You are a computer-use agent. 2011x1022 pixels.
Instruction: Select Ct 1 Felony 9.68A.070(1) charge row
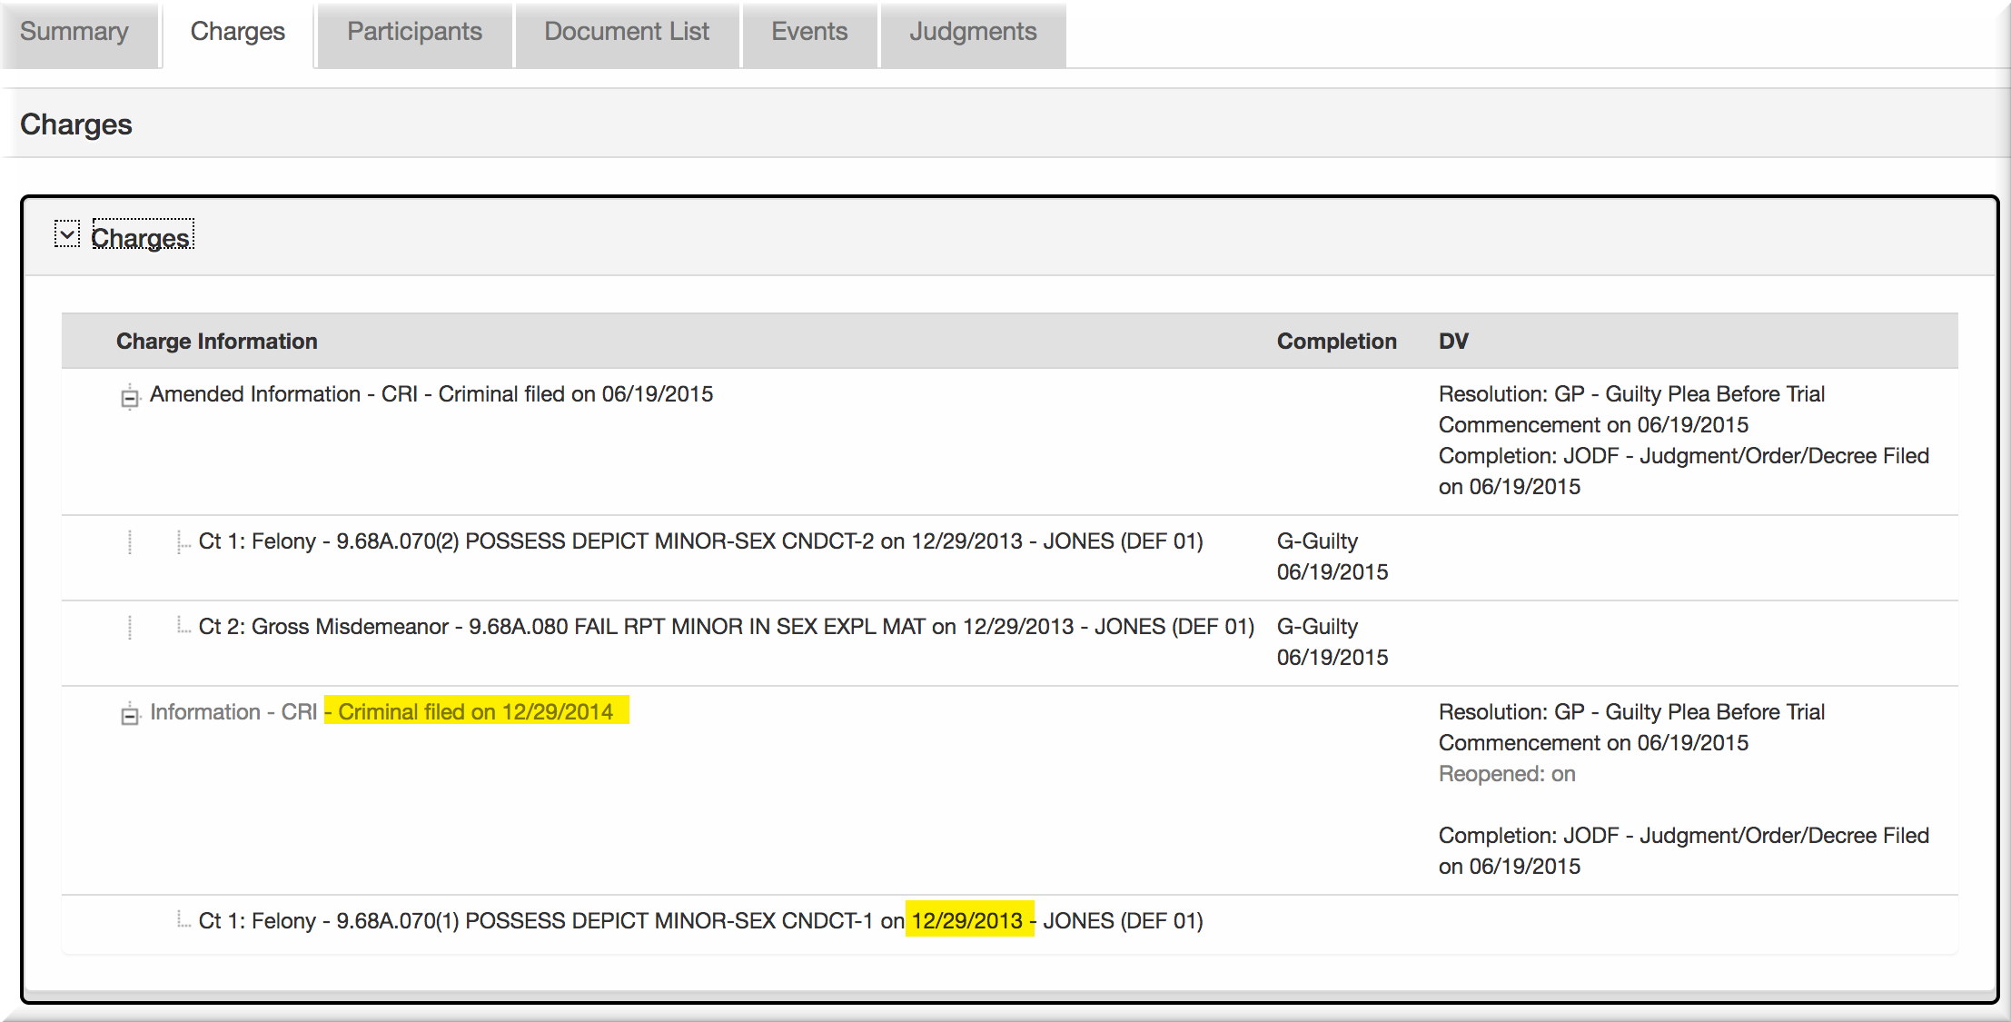pyautogui.click(x=1010, y=923)
